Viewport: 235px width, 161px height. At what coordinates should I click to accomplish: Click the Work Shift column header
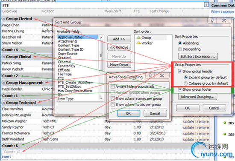tap(113, 11)
